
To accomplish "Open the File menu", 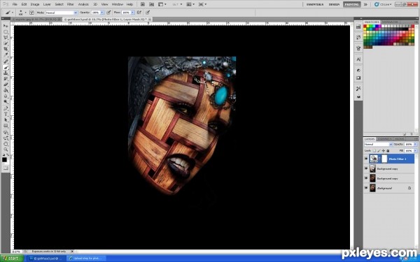I will tap(15, 4).
